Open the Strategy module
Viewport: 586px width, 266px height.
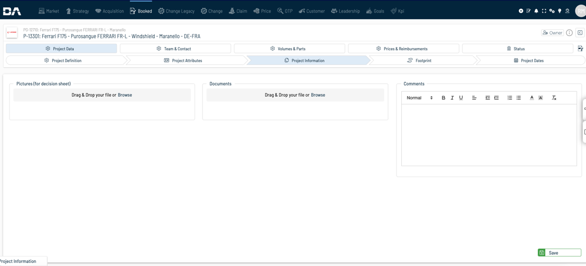click(77, 11)
